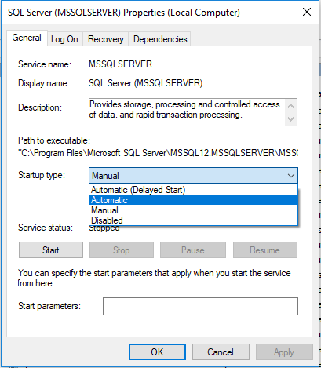Open the Dependencies tab

click(160, 39)
